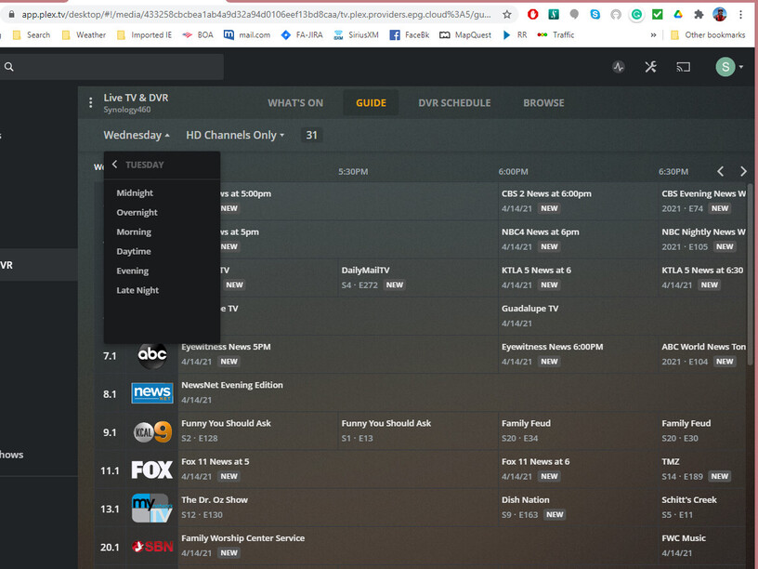Screen dimensions: 758x569
Task: Open Chrome extensions puzzle icon
Action: (698, 15)
